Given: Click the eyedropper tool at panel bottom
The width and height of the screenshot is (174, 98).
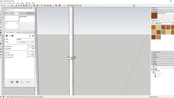Looking at the screenshot, I should (28, 82).
